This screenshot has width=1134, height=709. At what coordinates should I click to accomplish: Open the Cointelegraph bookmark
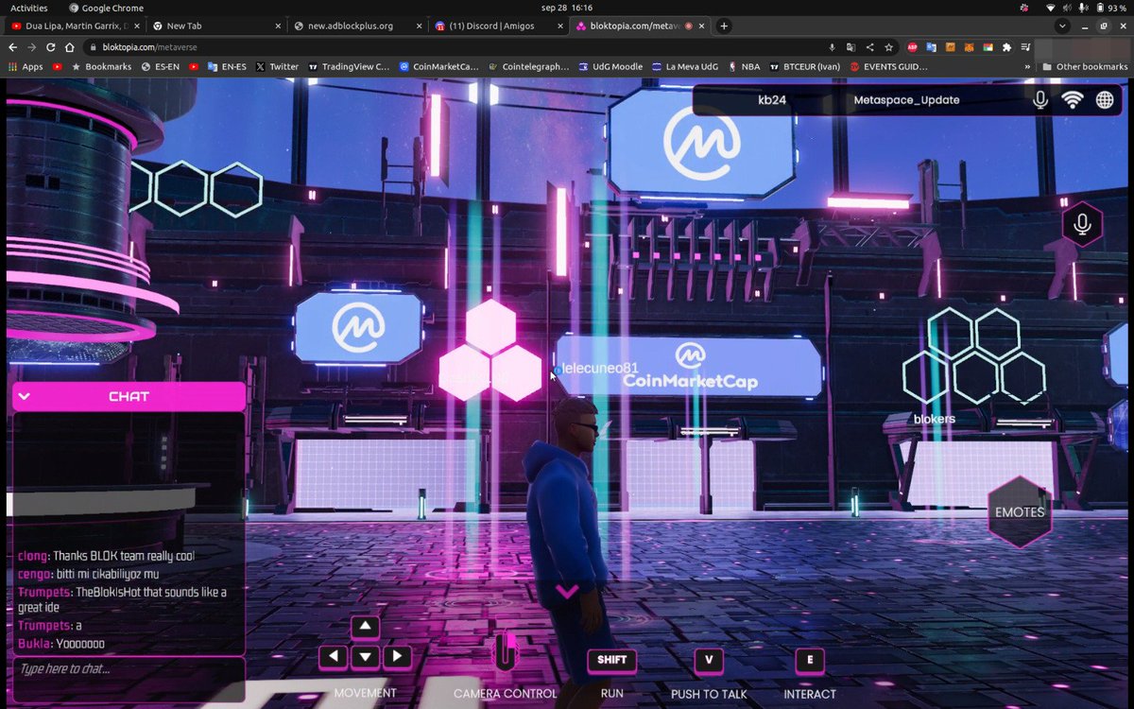tap(529, 67)
